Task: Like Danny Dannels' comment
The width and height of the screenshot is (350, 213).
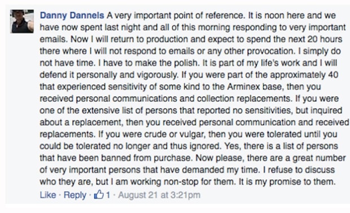Action: coord(48,195)
